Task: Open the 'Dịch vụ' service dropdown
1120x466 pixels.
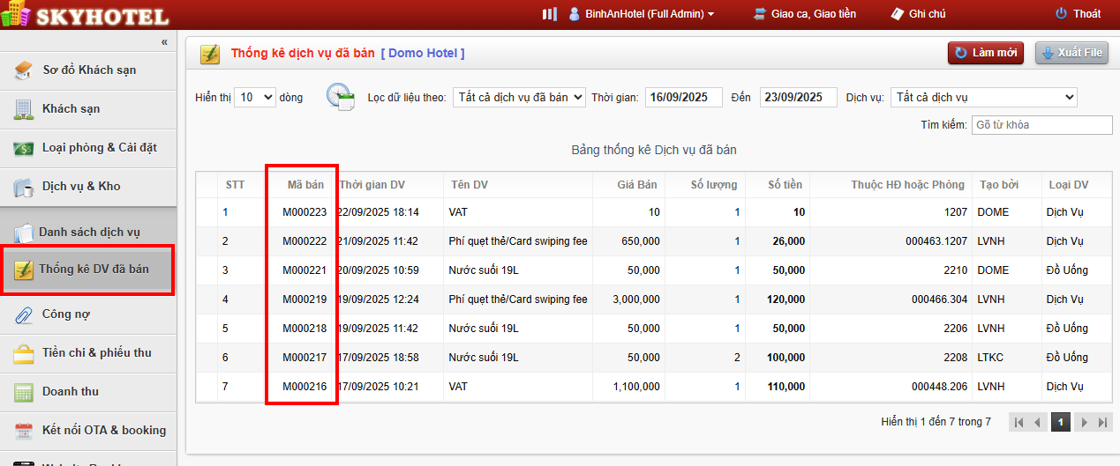Action: (x=983, y=97)
